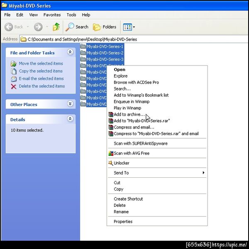Image resolution: width=249 pixels, height=249 pixels.
Task: Click the Copy selected items icon
Action: [x=14, y=71]
